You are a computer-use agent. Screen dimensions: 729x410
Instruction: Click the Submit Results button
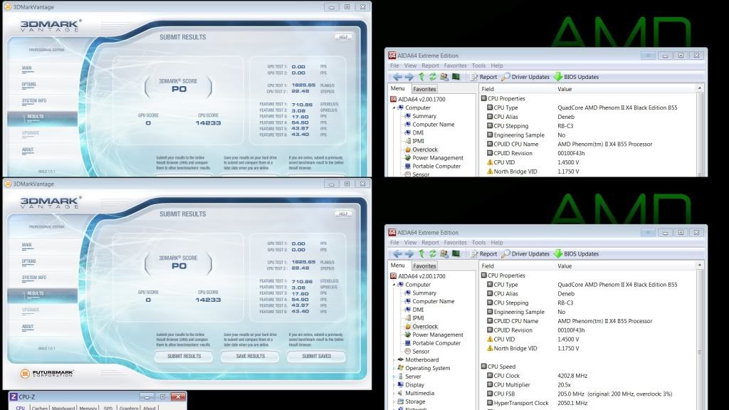coord(184,356)
